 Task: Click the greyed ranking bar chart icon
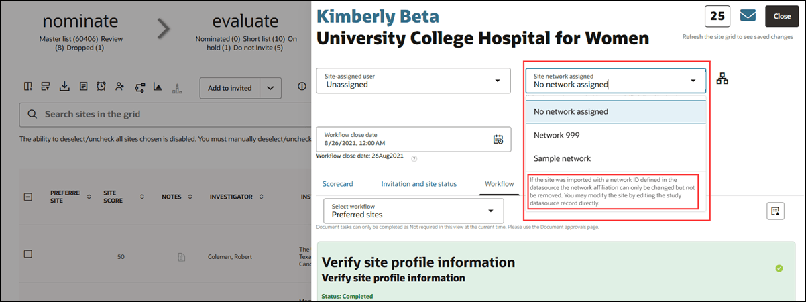pyautogui.click(x=177, y=87)
